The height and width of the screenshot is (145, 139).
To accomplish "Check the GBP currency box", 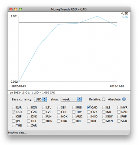I will pyautogui.click(x=14, y=116).
